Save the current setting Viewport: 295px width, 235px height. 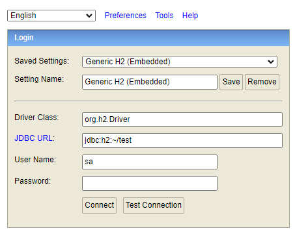click(x=231, y=82)
